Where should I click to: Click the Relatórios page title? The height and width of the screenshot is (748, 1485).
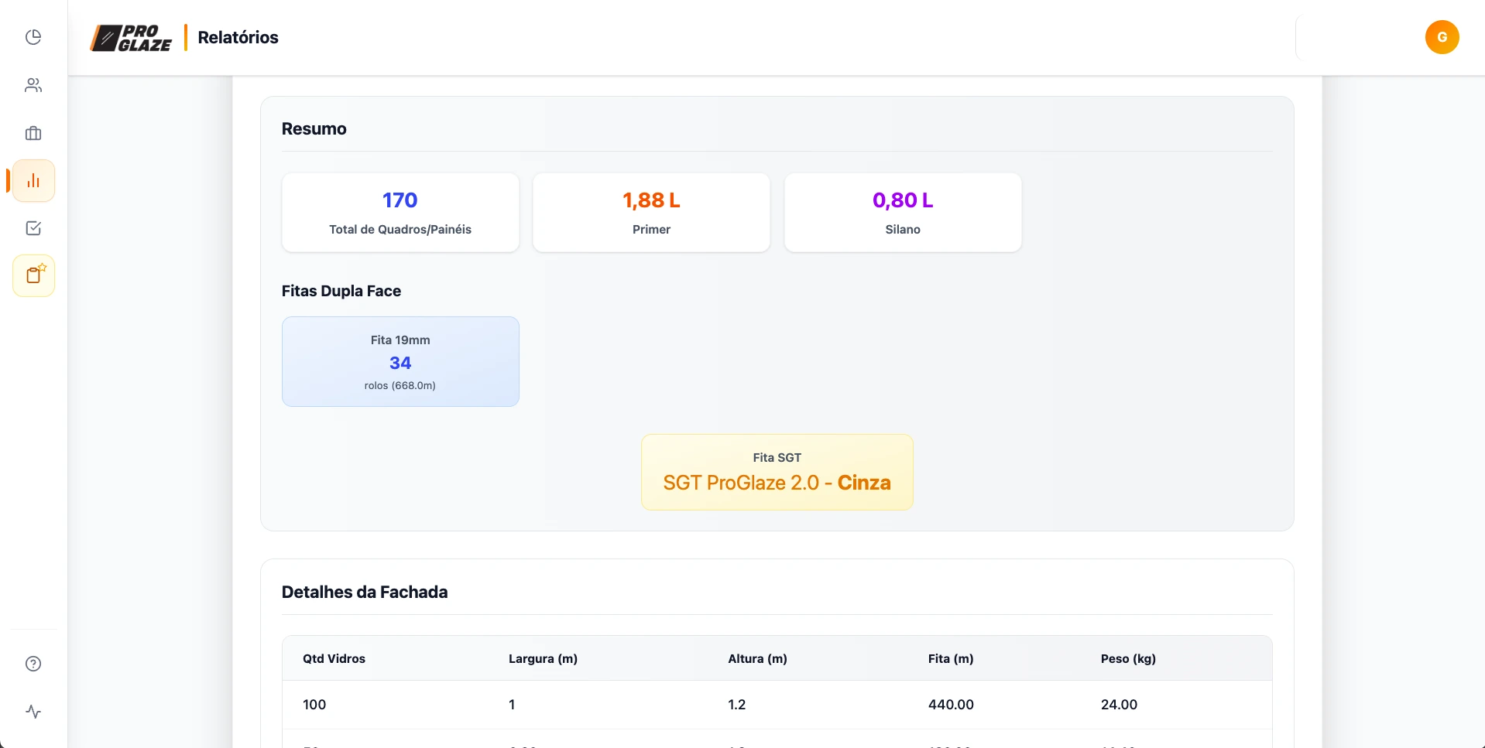click(238, 37)
